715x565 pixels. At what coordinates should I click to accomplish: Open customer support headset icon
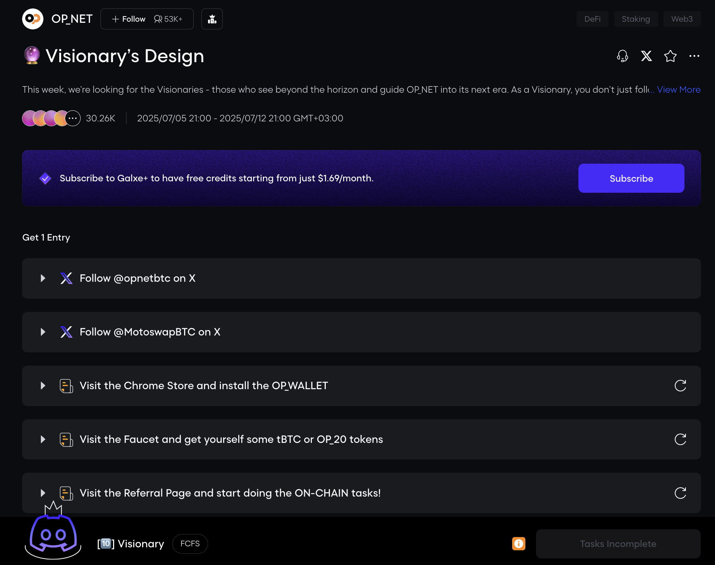coord(622,56)
